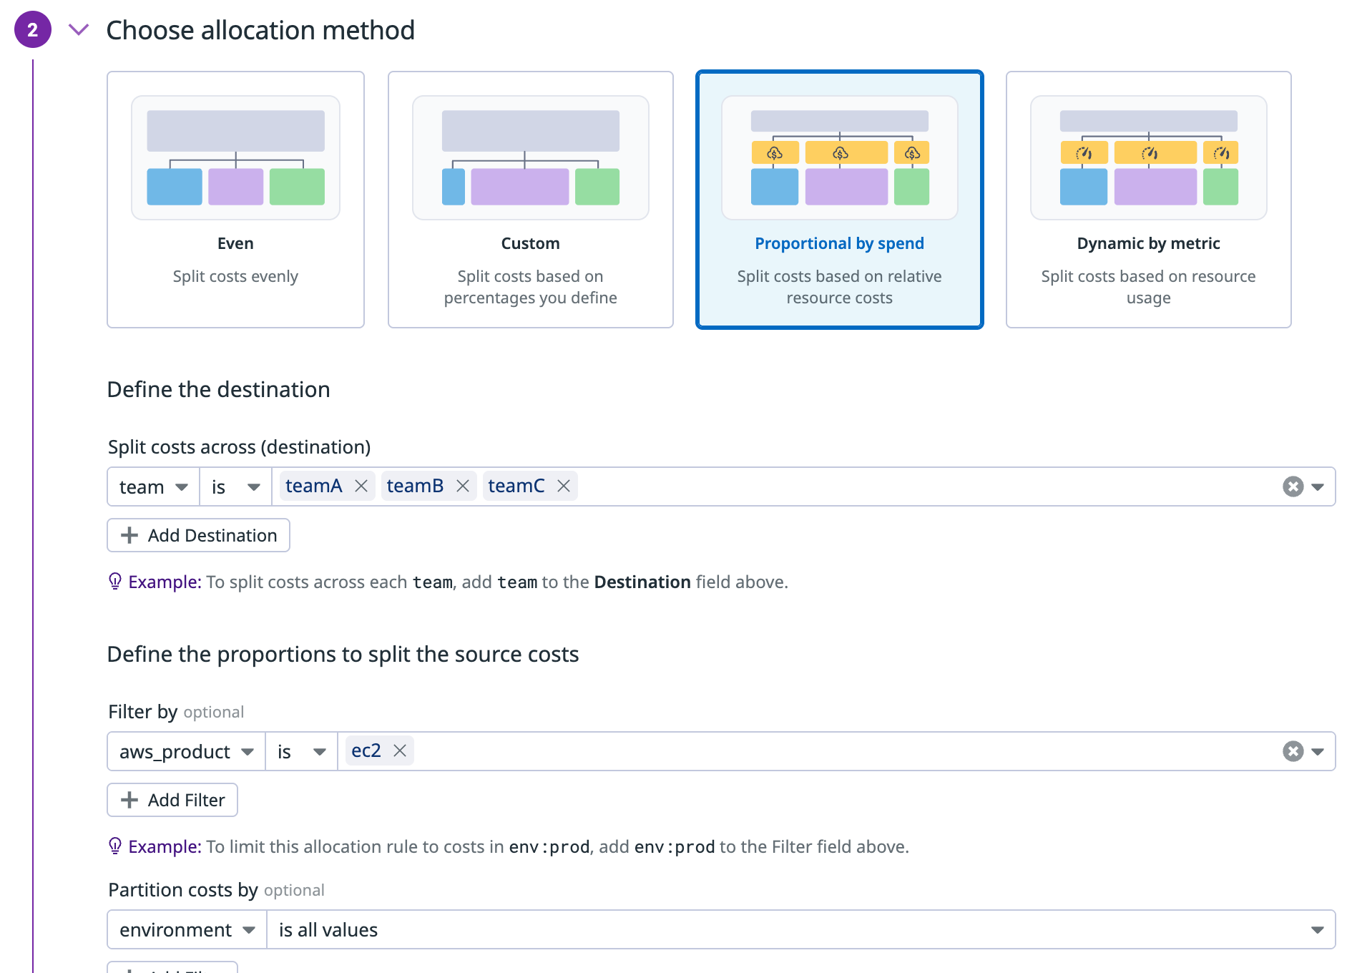Click in the destination team values field
Viewport: 1352px width, 973px height.
(923, 487)
